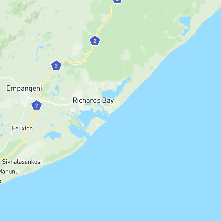Select the Sikhalasenkosi label
221x221 pixels.
tap(22, 162)
